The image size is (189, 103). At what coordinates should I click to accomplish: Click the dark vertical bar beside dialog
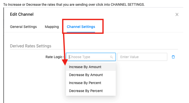point(3,55)
